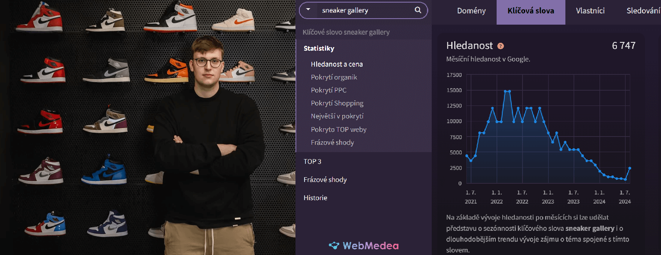The image size is (661, 255).
Task: Select the Klíčová slova tab
Action: (x=531, y=11)
